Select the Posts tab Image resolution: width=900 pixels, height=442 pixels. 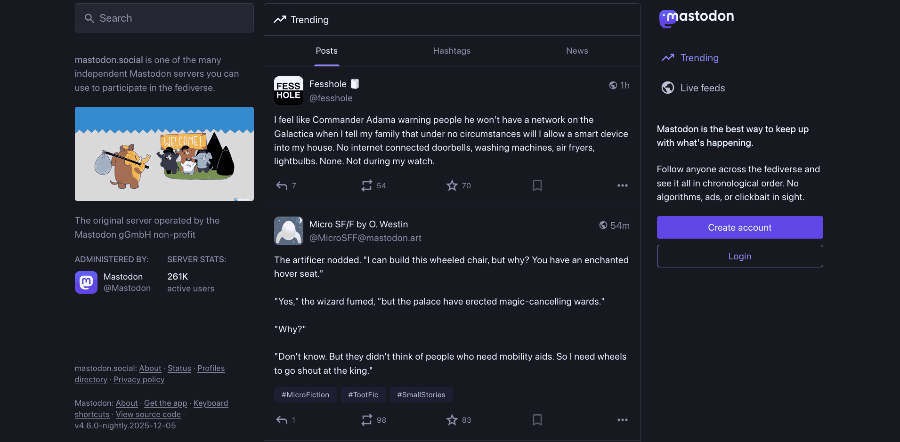pos(326,51)
